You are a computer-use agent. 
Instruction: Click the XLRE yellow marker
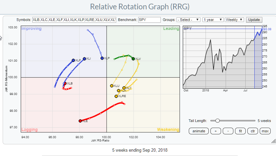(116, 96)
